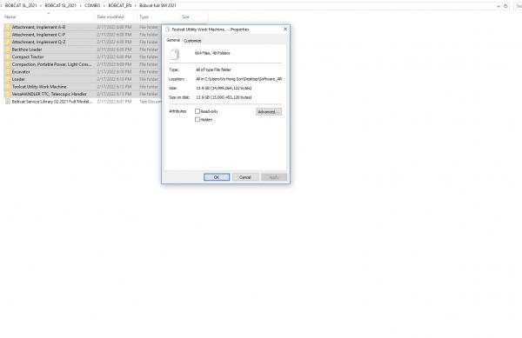Viewport: 522px width, 338px height.
Task: Click the Apply button
Action: coord(274,177)
